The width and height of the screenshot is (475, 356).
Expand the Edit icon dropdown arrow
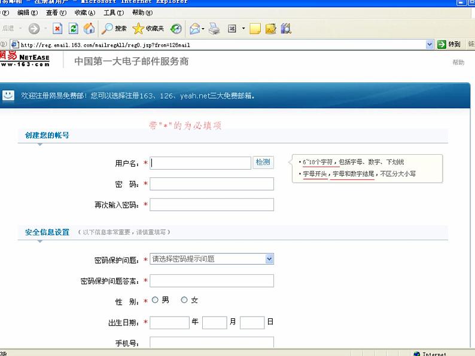click(243, 29)
